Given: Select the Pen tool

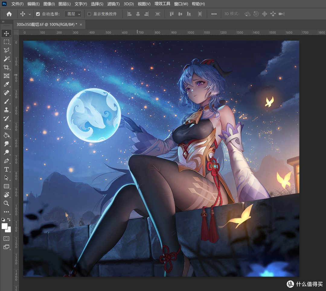Looking at the screenshot, I should tap(6, 161).
